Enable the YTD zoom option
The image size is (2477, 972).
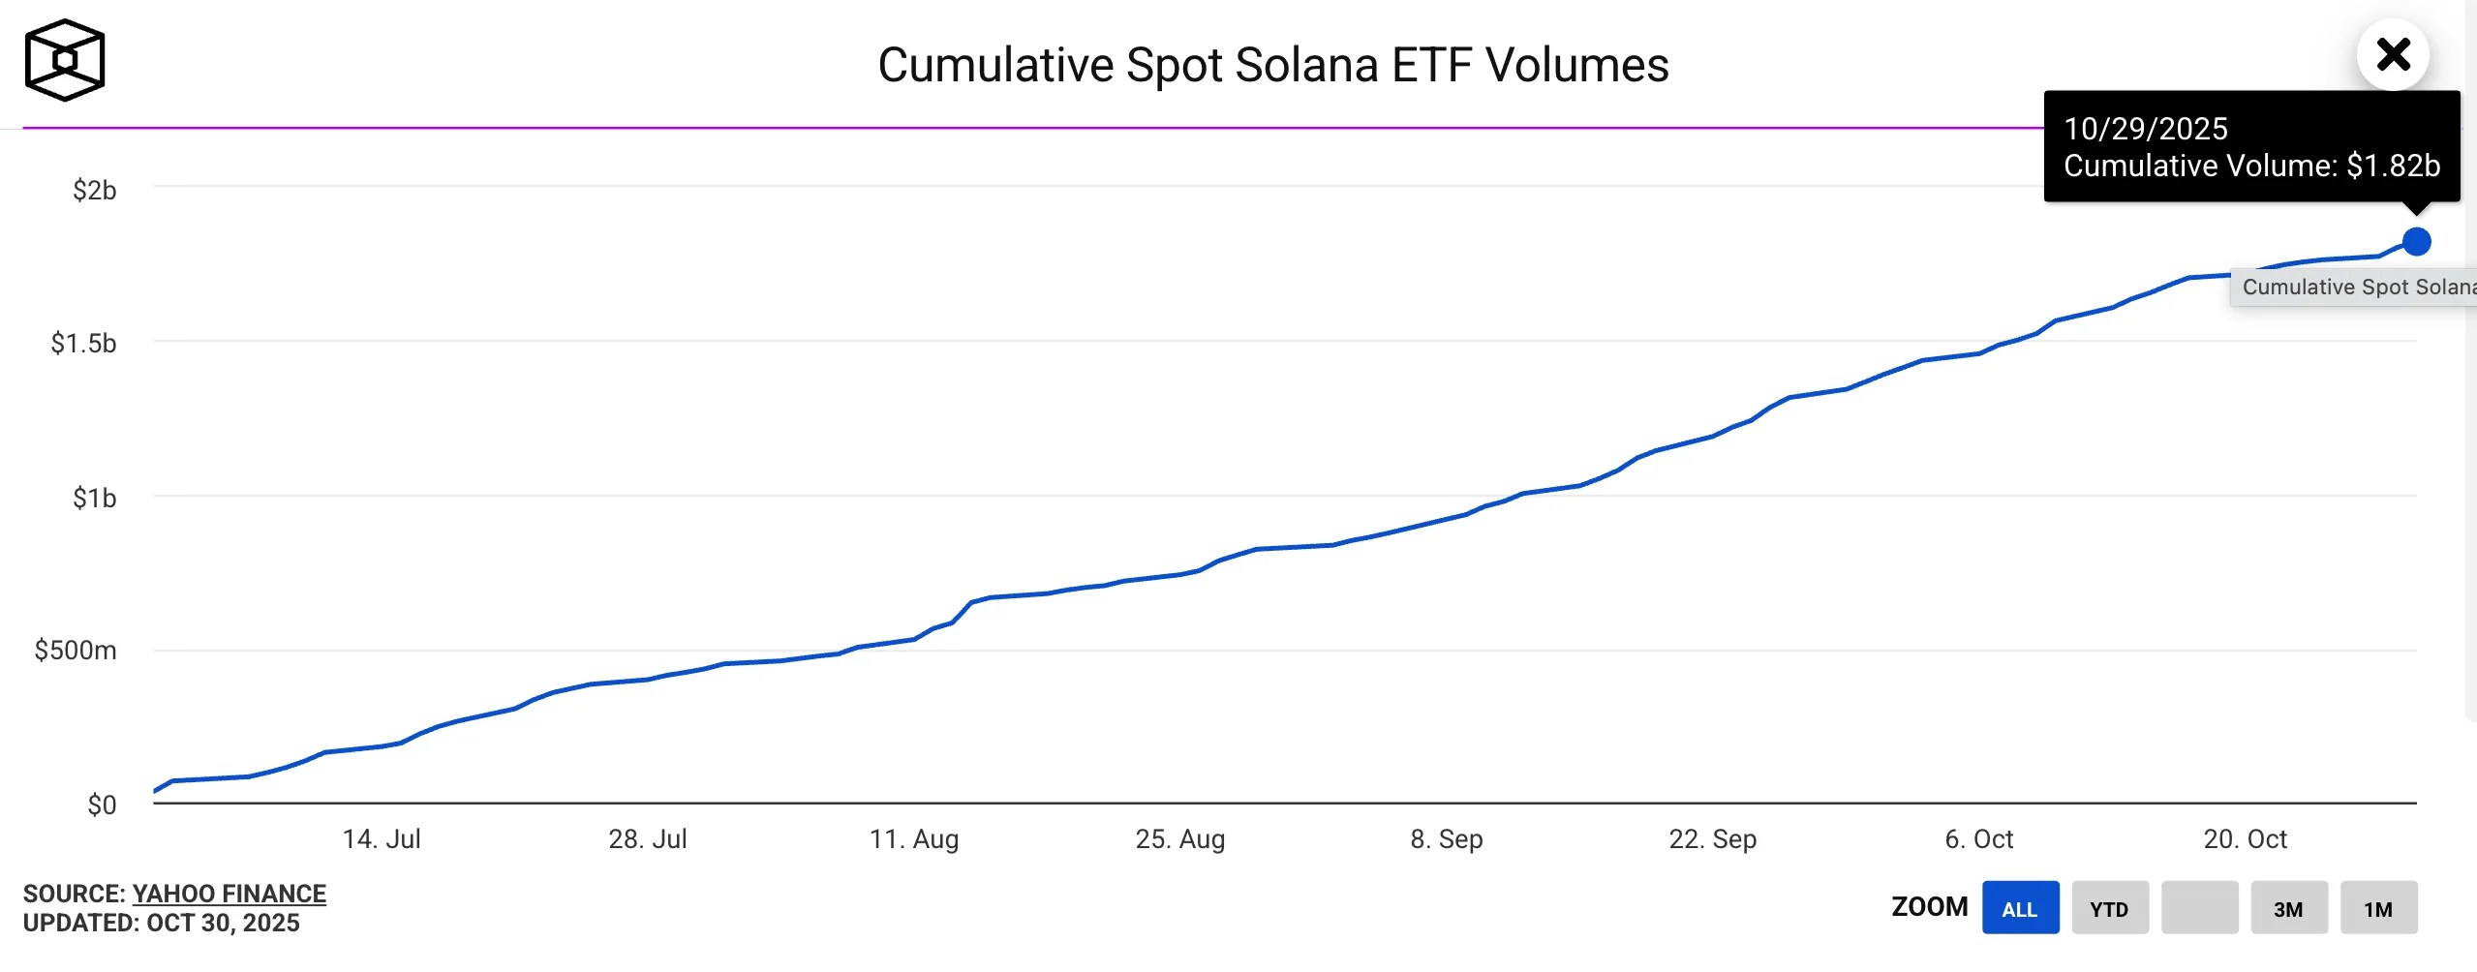pyautogui.click(x=2111, y=908)
